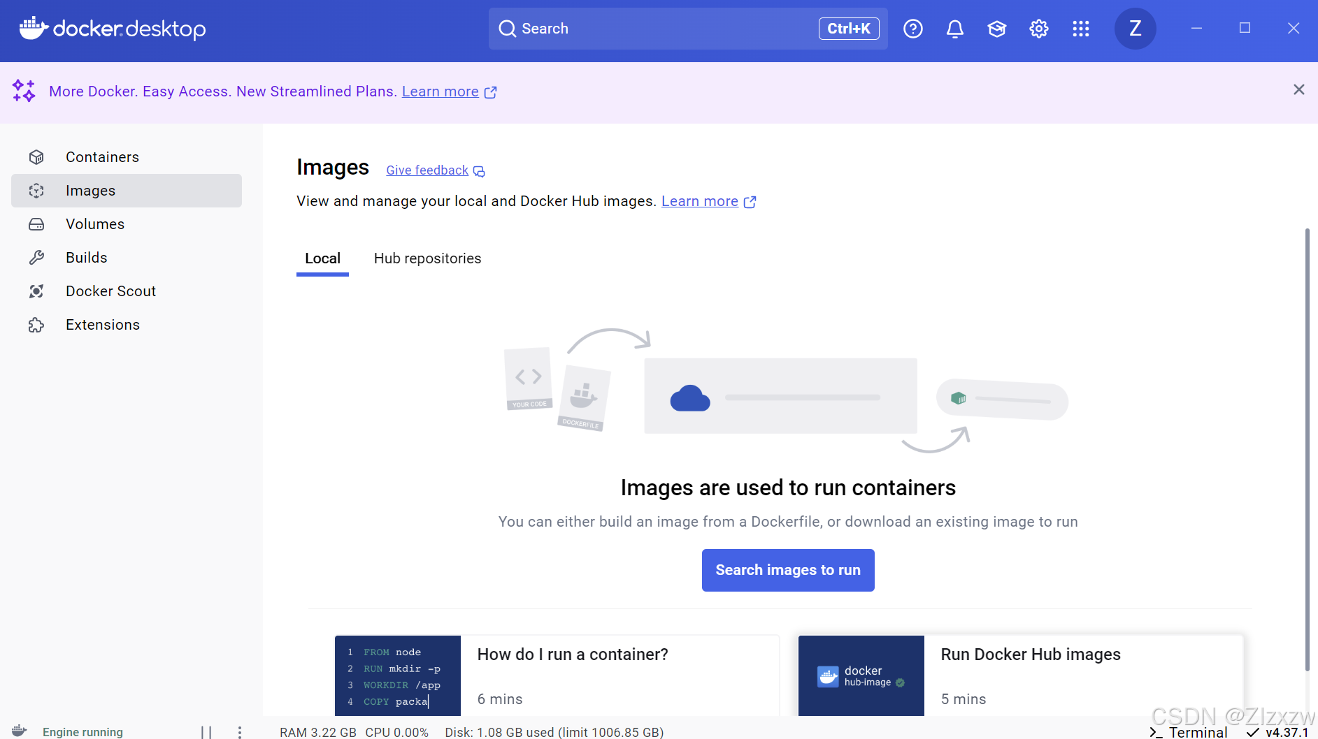This screenshot has width=1318, height=739.
Task: Click the Docker Scout icon in sidebar
Action: [36, 291]
